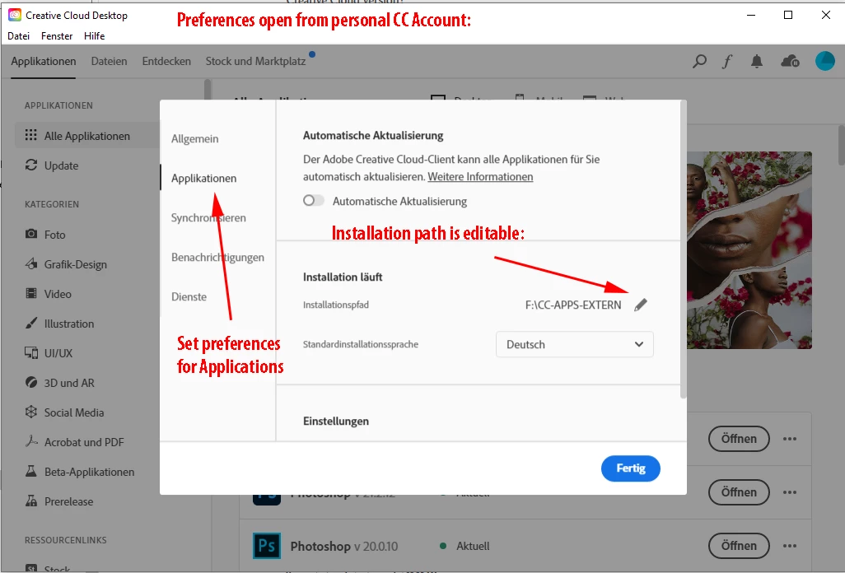845x573 pixels.
Task: Open the Fenster menu
Action: click(x=57, y=36)
